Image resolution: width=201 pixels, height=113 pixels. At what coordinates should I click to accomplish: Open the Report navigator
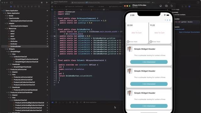pos(39,6)
